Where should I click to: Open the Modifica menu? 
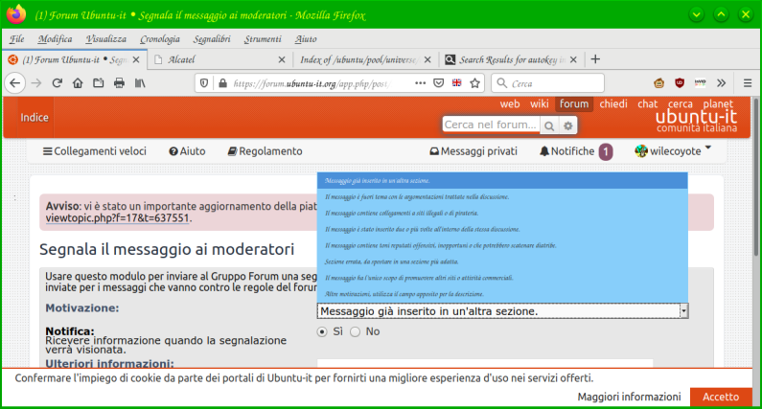click(x=55, y=39)
